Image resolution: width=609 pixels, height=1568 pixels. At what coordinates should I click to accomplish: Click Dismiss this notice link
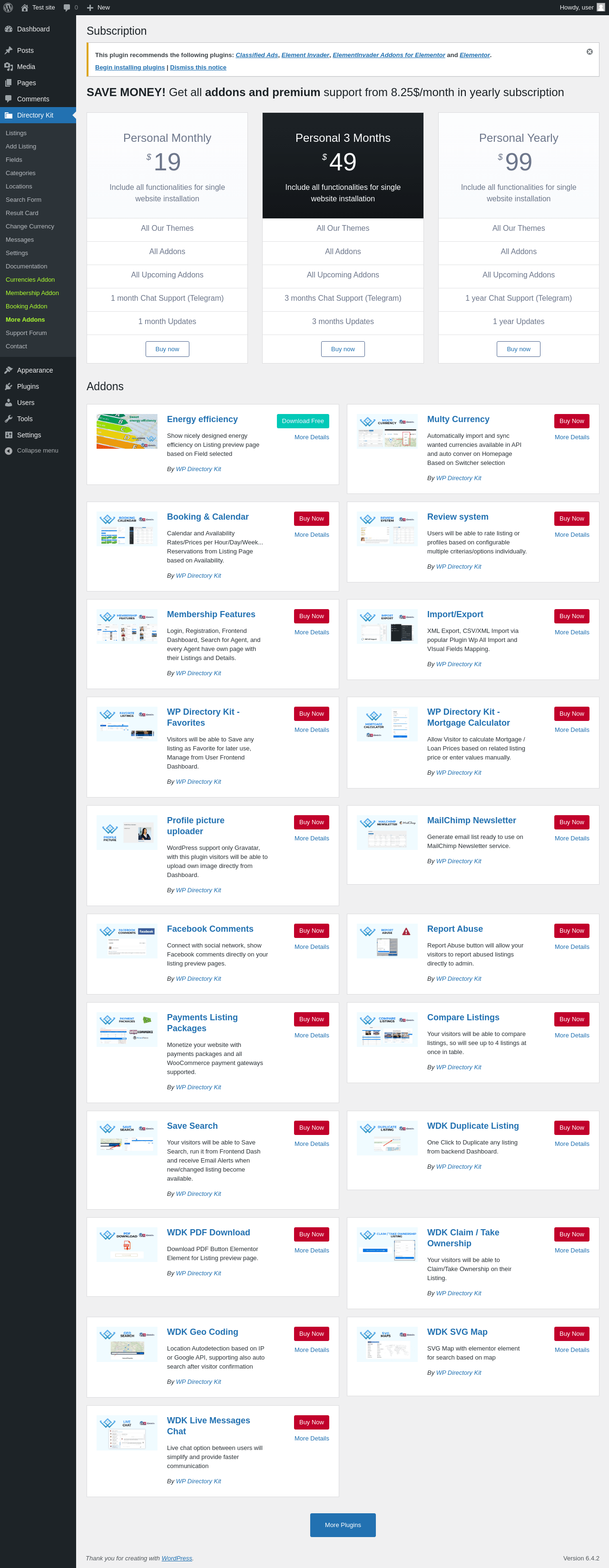click(198, 68)
